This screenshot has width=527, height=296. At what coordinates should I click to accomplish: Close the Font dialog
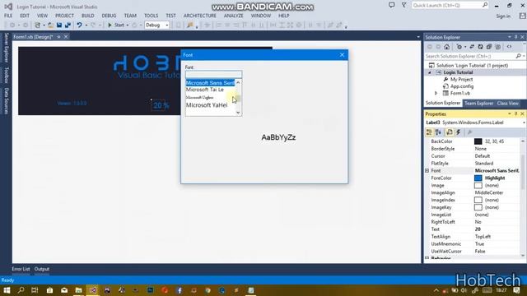tap(342, 55)
